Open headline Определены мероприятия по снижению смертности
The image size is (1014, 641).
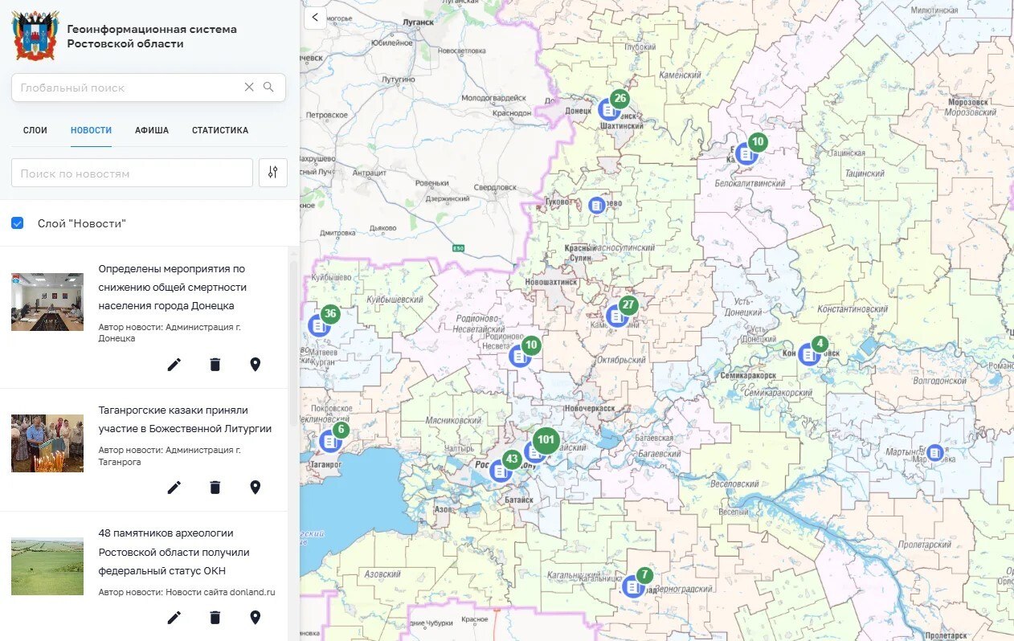pos(173,288)
